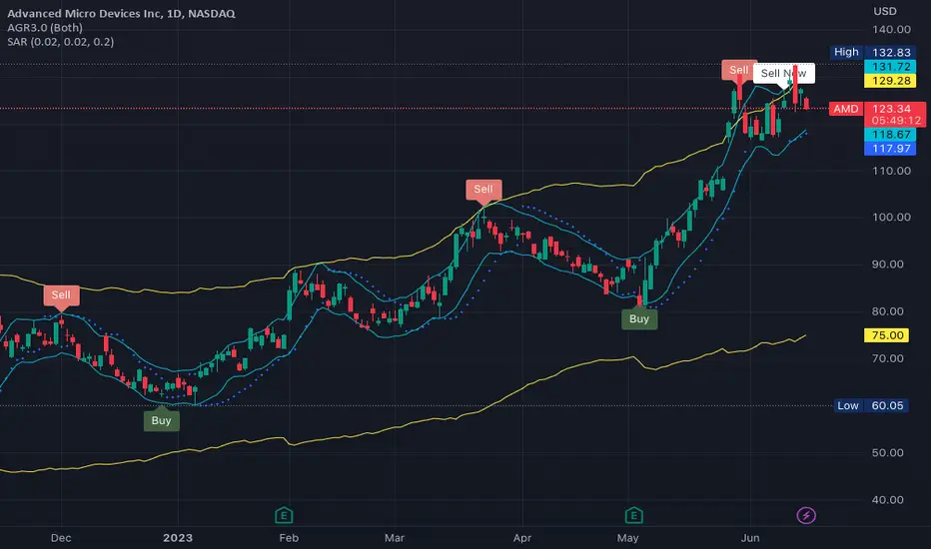Click the March Sell signal label
Viewport: 931px width, 549px height.
tap(483, 190)
